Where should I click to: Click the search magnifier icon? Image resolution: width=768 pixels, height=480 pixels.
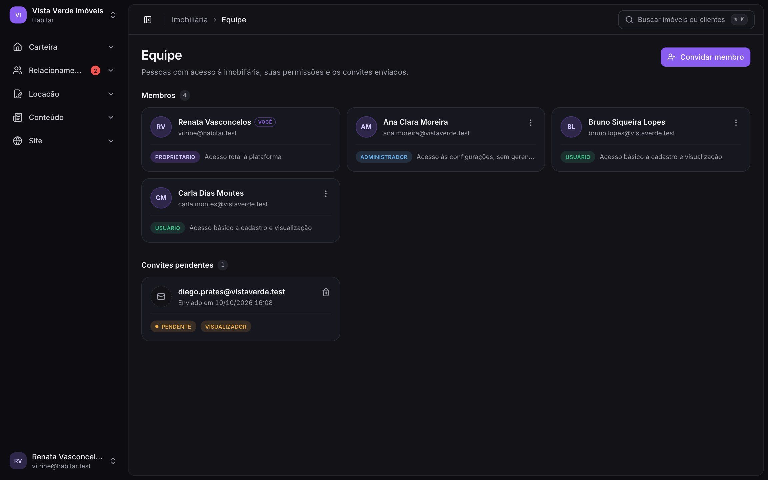coord(629,20)
